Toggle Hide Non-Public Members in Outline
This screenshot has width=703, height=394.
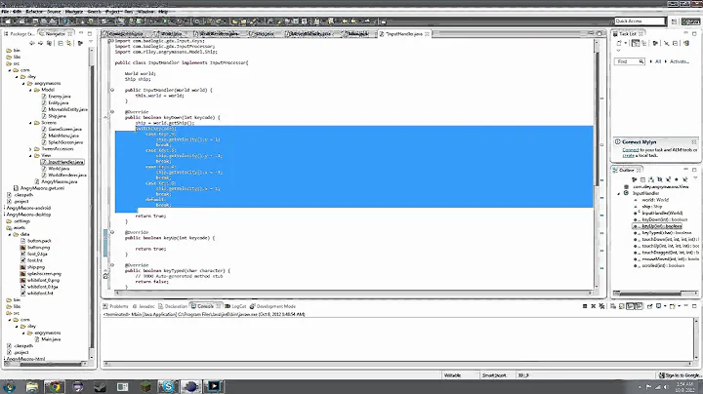pos(677,179)
